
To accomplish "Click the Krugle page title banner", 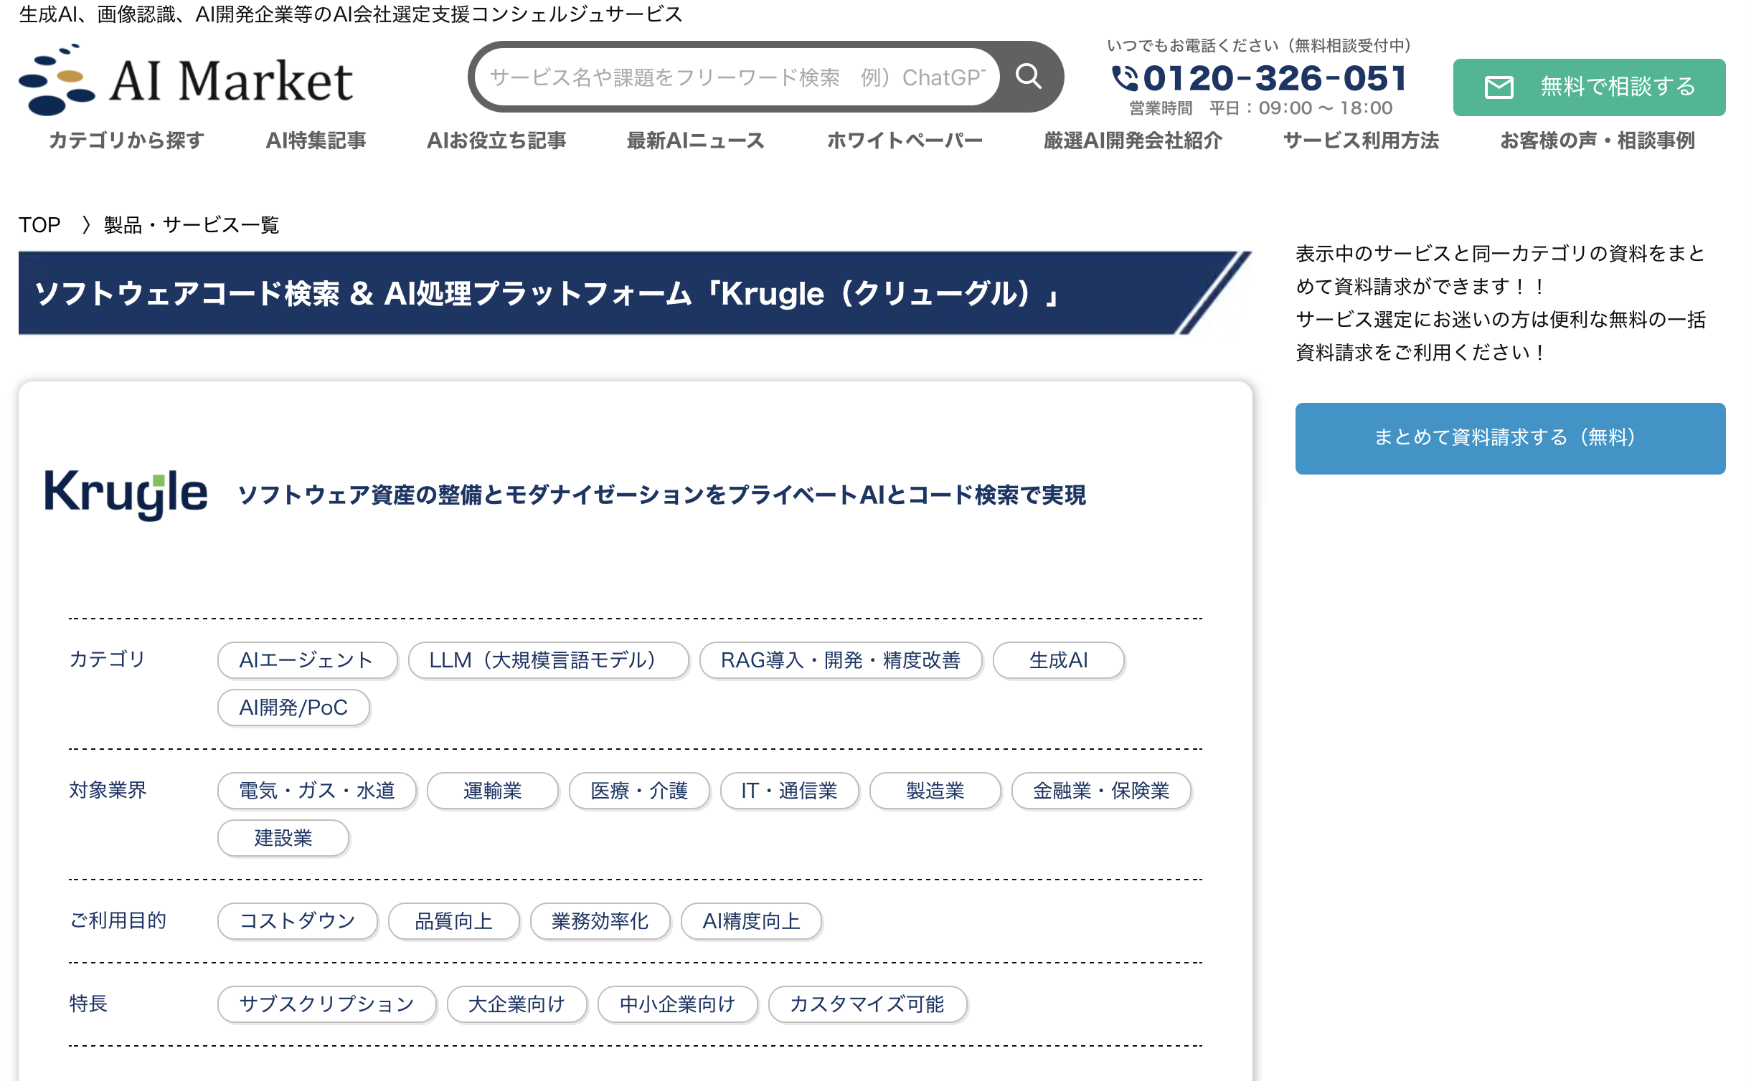I will 634,293.
